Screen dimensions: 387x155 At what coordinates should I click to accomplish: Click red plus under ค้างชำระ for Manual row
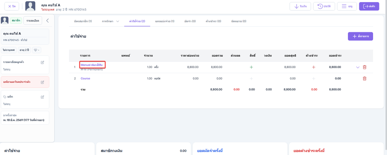[x=314, y=67]
